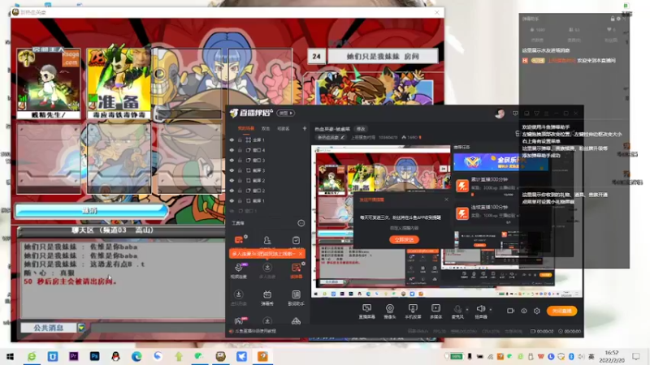The width and height of the screenshot is (650, 365).
Task: Open the phone screen-cast source in the bottom bar
Action: tap(413, 311)
